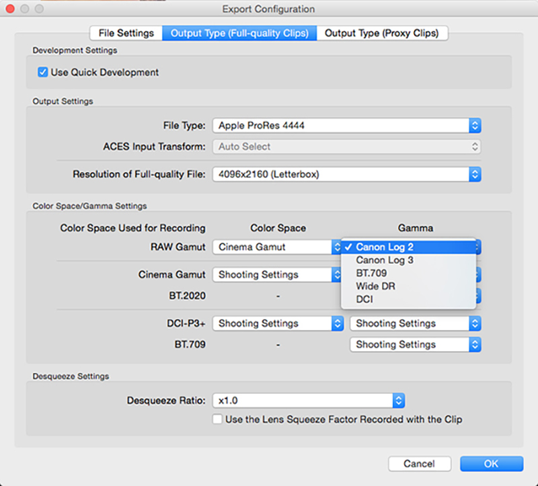The width and height of the screenshot is (538, 486).
Task: Open BT.709 Gamma Shooting Settings dropdown
Action: point(416,344)
